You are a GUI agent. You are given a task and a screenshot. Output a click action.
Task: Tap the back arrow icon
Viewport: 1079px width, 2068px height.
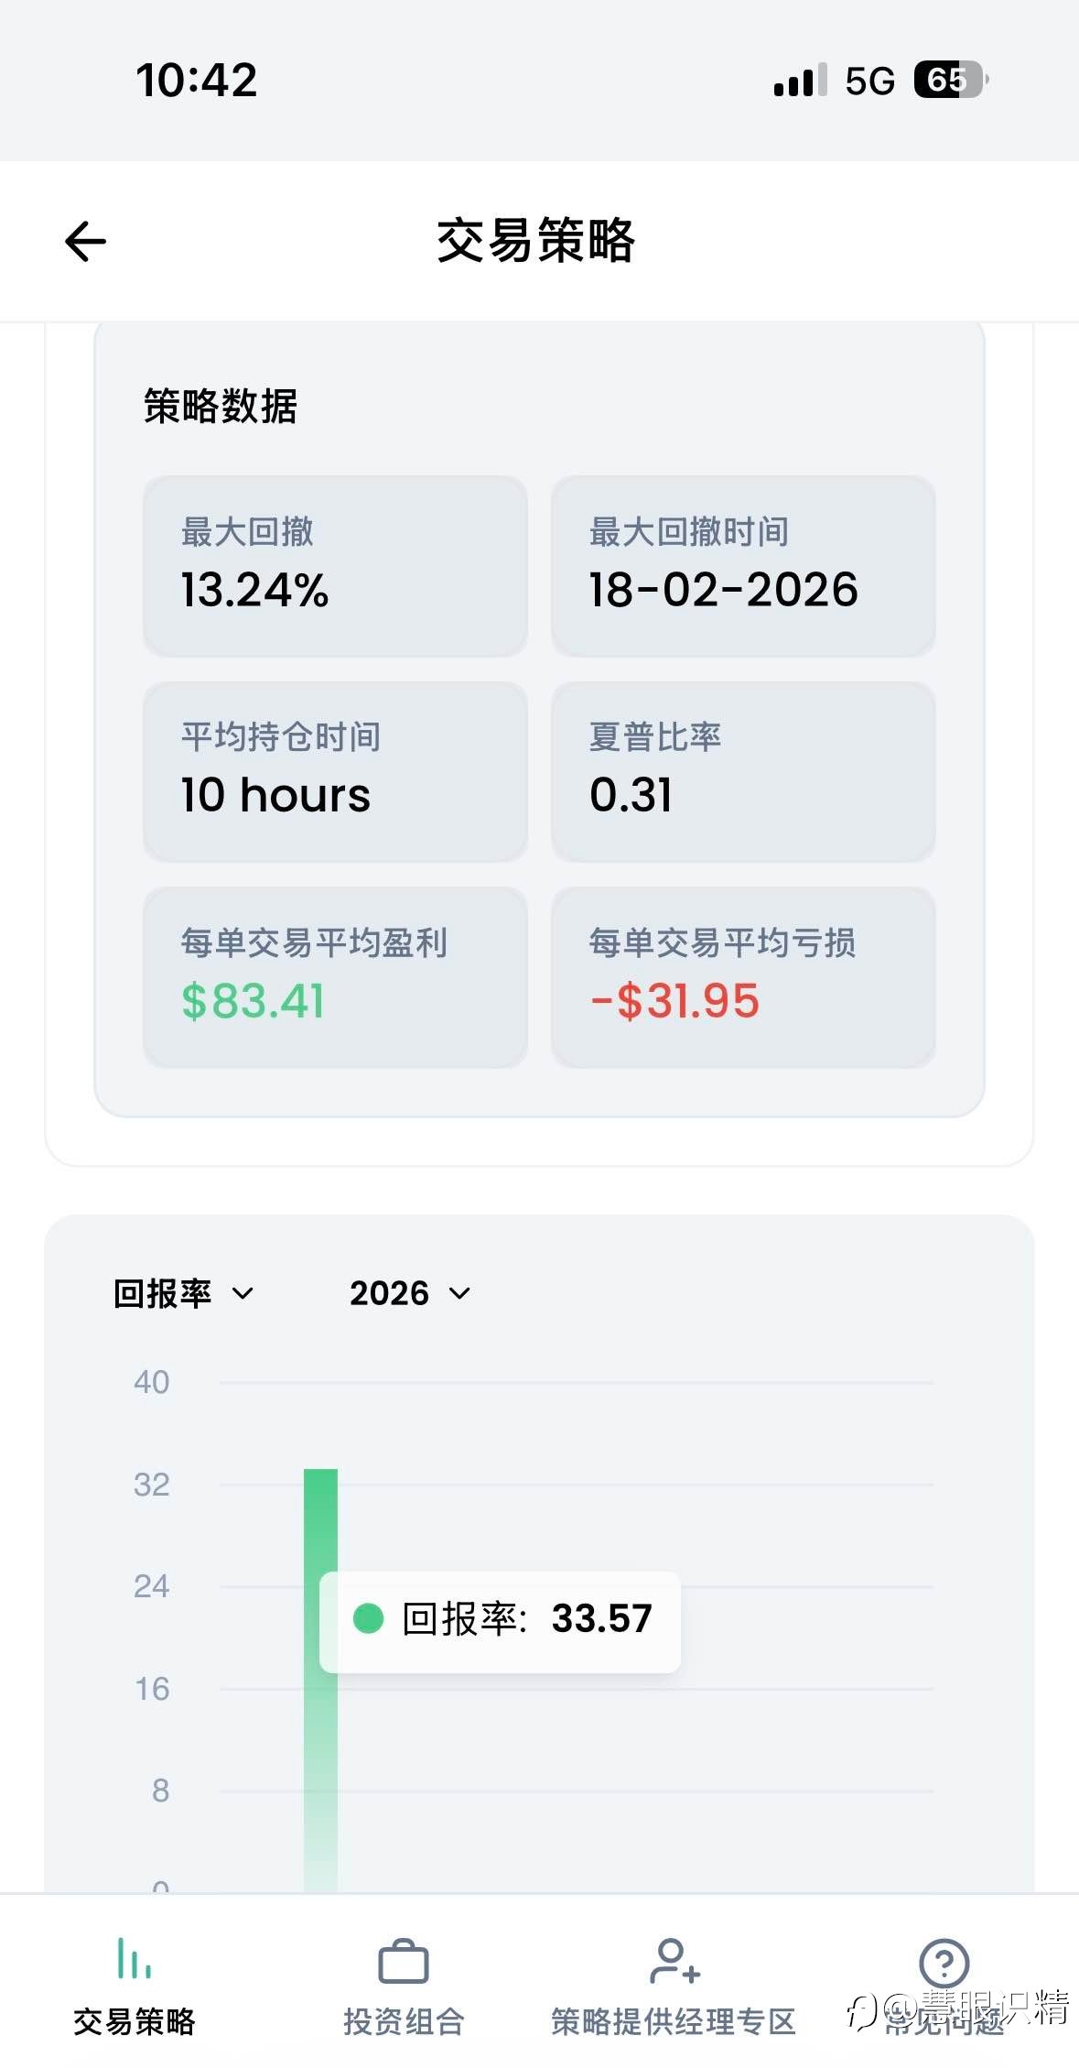coord(86,242)
